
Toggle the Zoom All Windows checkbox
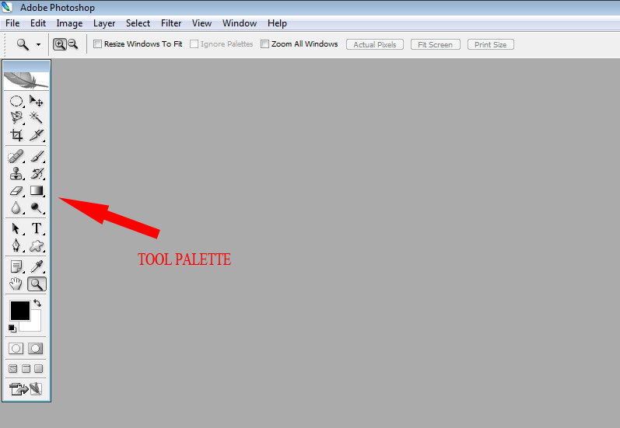265,43
